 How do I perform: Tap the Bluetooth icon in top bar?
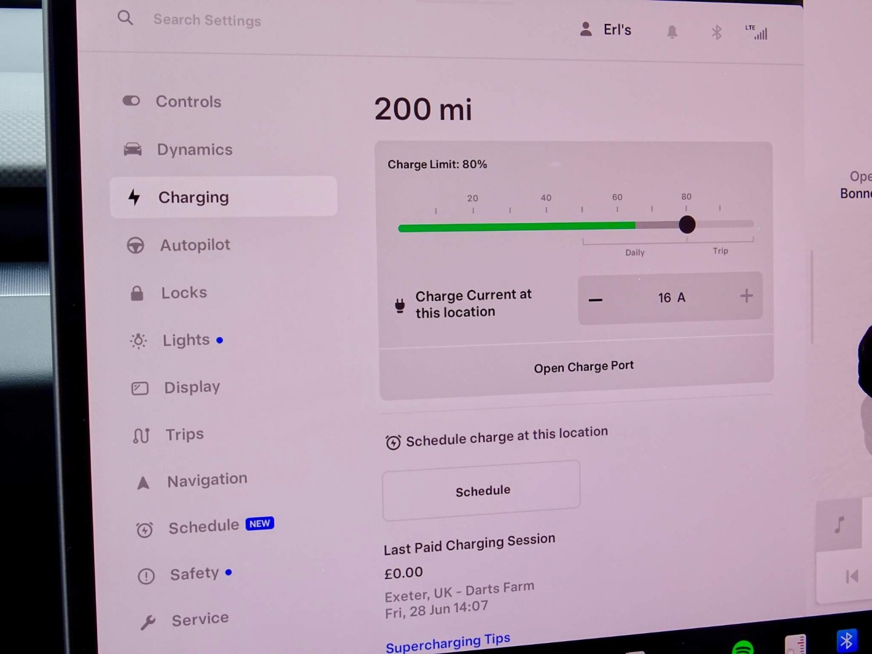point(717,33)
